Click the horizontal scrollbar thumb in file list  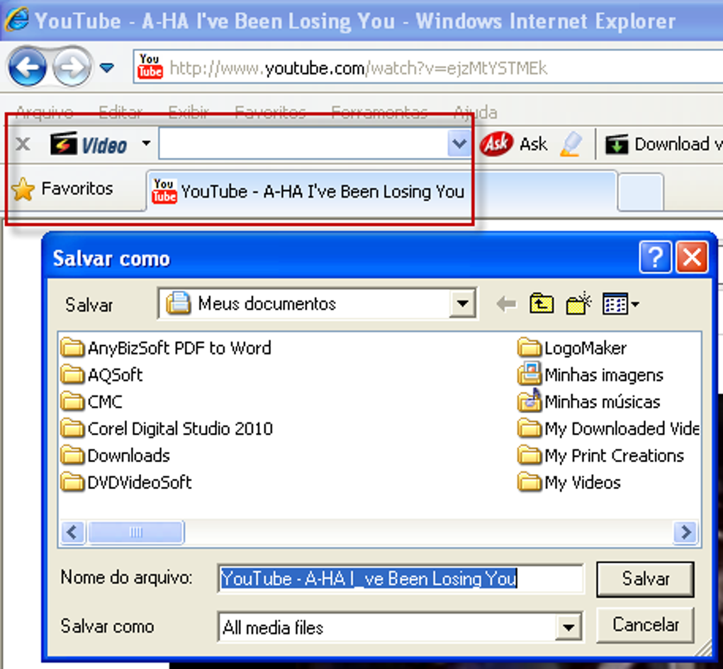click(135, 532)
